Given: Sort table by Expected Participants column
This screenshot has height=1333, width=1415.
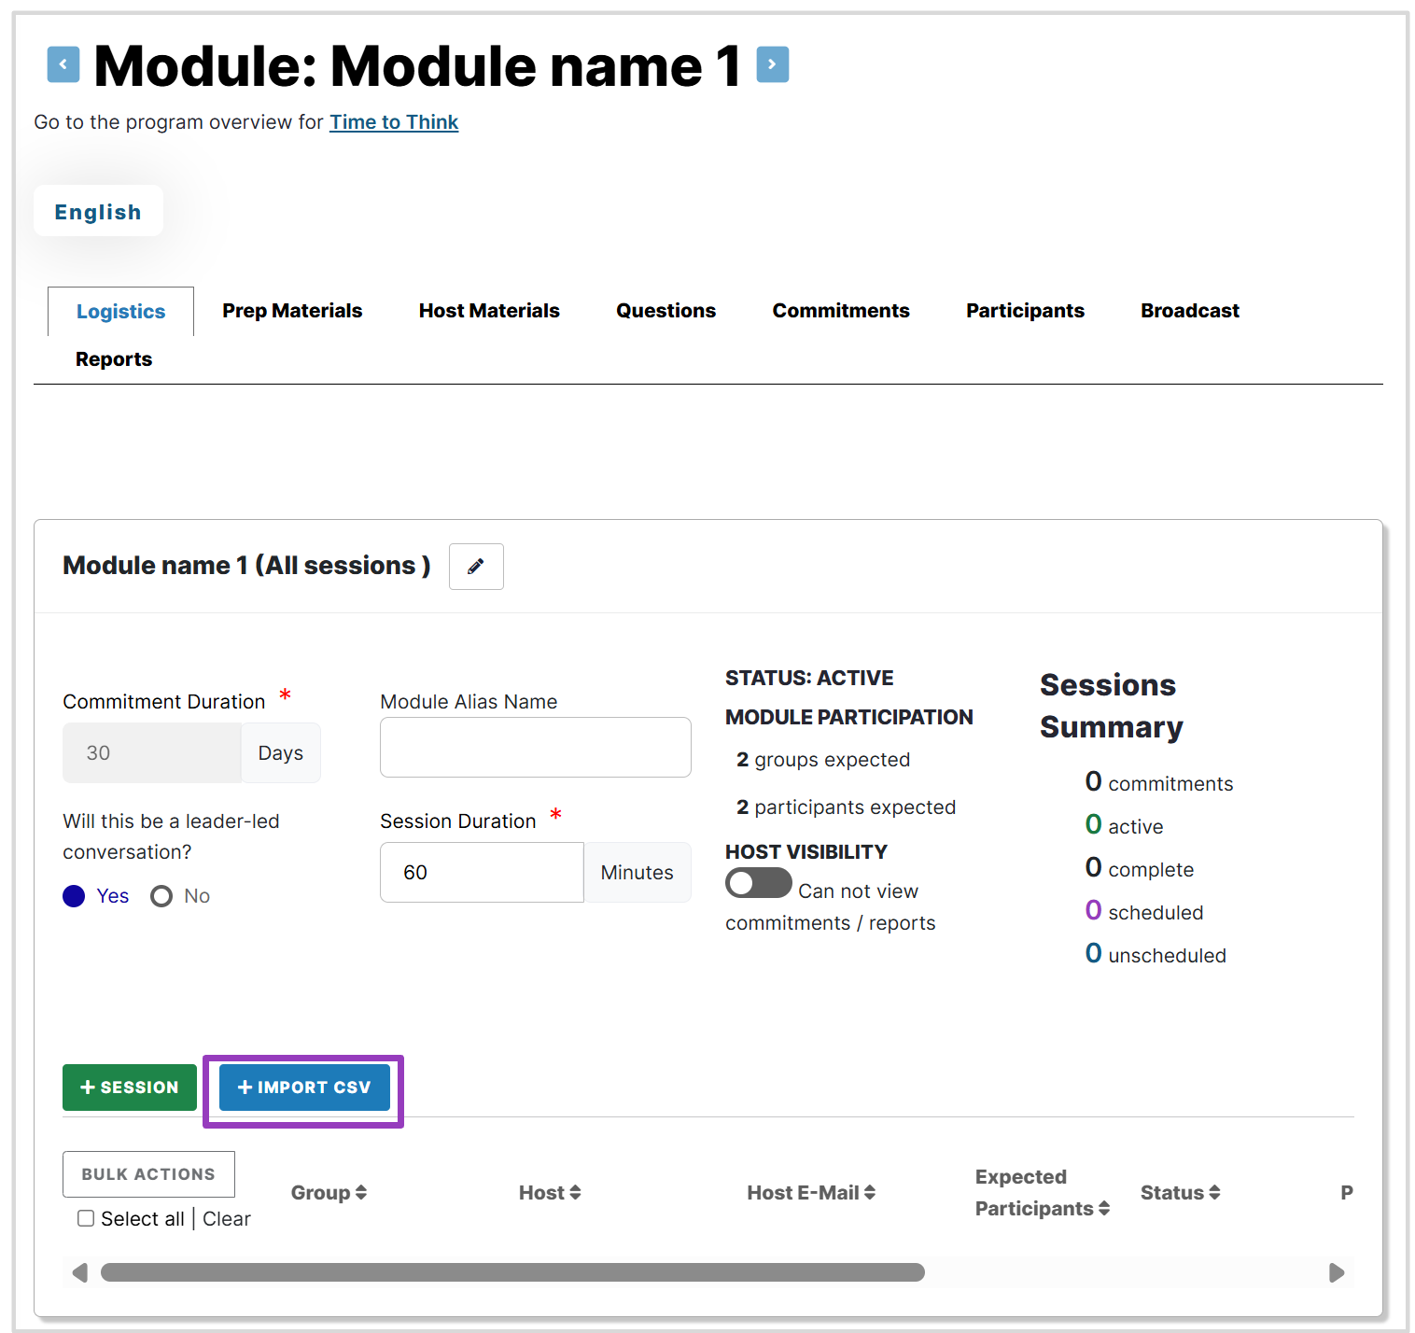Looking at the screenshot, I should 1043,1192.
